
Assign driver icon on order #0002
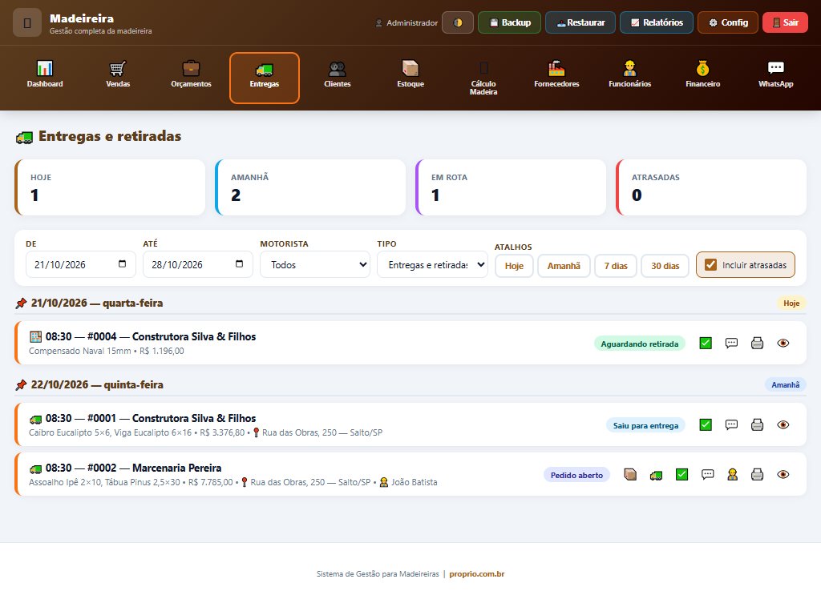[732, 474]
